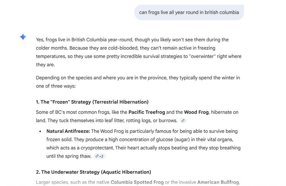Click the bold "Wood Frog" species name

coord(196,112)
